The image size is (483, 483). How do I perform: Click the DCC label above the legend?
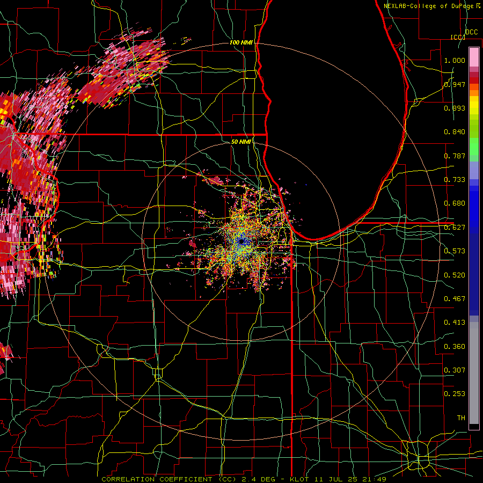coord(471,32)
